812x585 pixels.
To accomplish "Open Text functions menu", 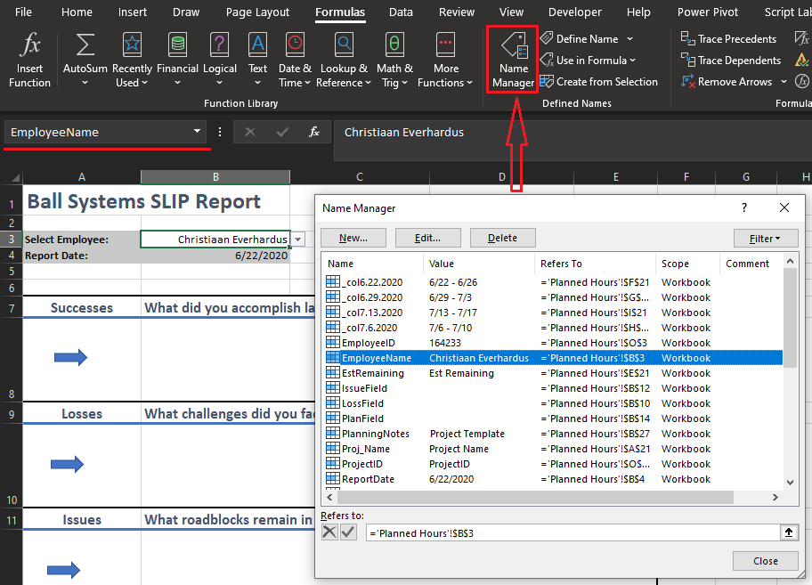I will coord(257,61).
